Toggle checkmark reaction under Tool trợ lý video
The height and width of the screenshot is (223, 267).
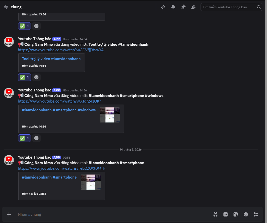tap(25, 77)
